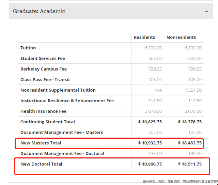Click the Health Insurance Fee label
The width and height of the screenshot is (218, 185).
(43, 111)
